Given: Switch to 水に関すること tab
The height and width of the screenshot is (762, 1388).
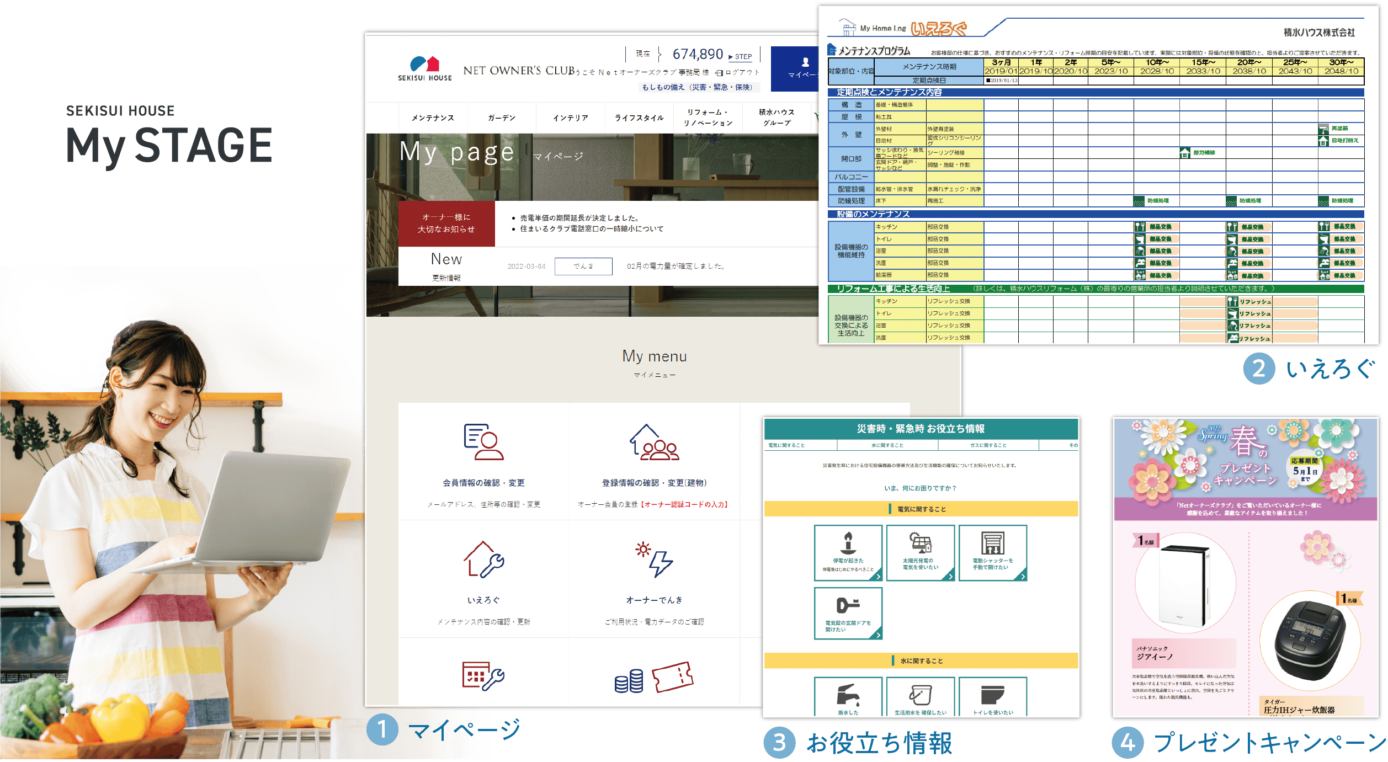Looking at the screenshot, I should pyautogui.click(x=887, y=445).
